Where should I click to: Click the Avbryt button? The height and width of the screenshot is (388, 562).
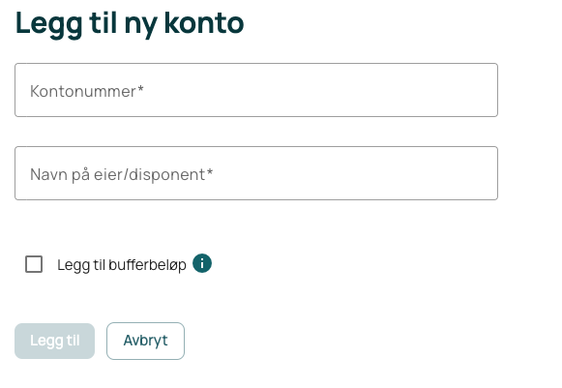[x=145, y=341]
